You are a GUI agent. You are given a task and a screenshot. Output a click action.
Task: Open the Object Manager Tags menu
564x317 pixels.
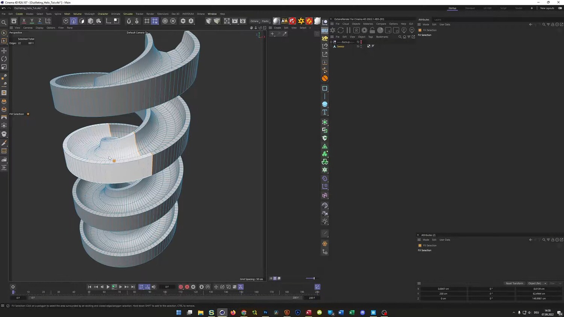[371, 37]
